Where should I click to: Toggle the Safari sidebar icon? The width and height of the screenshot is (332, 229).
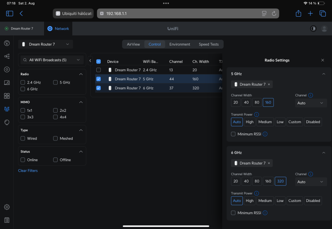point(10,14)
